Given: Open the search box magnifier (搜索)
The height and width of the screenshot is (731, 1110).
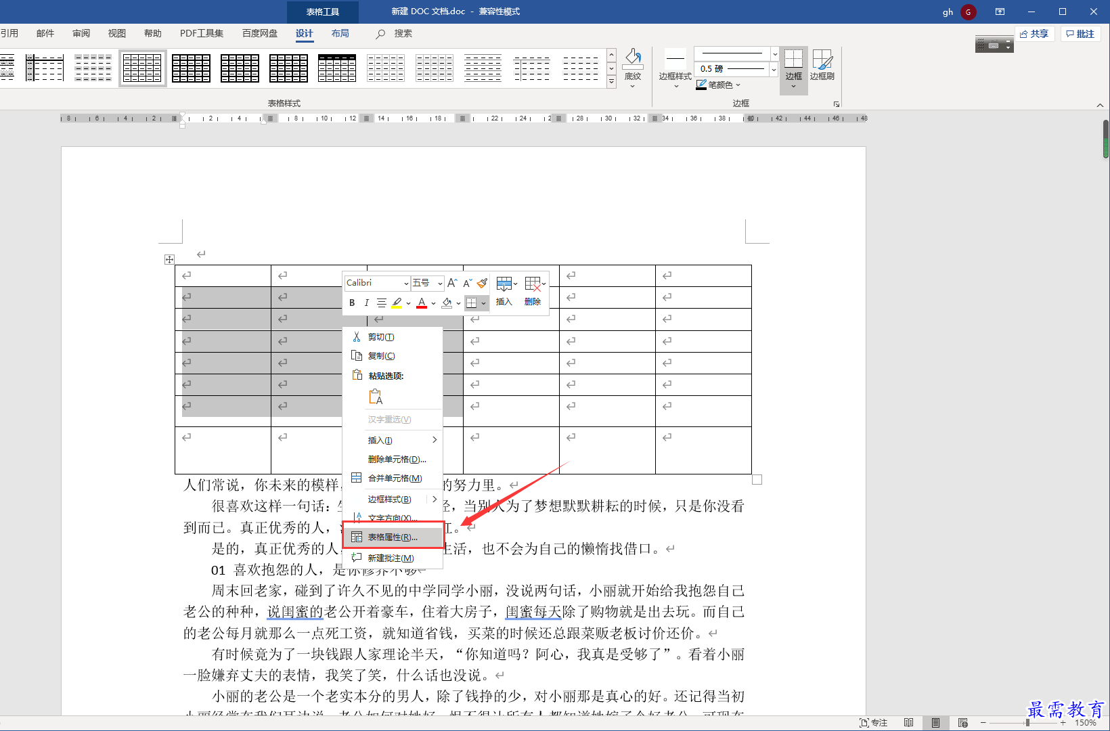Looking at the screenshot, I should (381, 34).
